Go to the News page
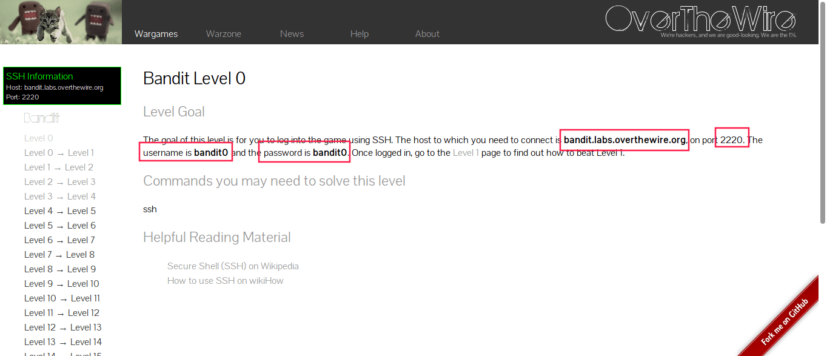Screen dimensions: 827x356 tap(292, 34)
